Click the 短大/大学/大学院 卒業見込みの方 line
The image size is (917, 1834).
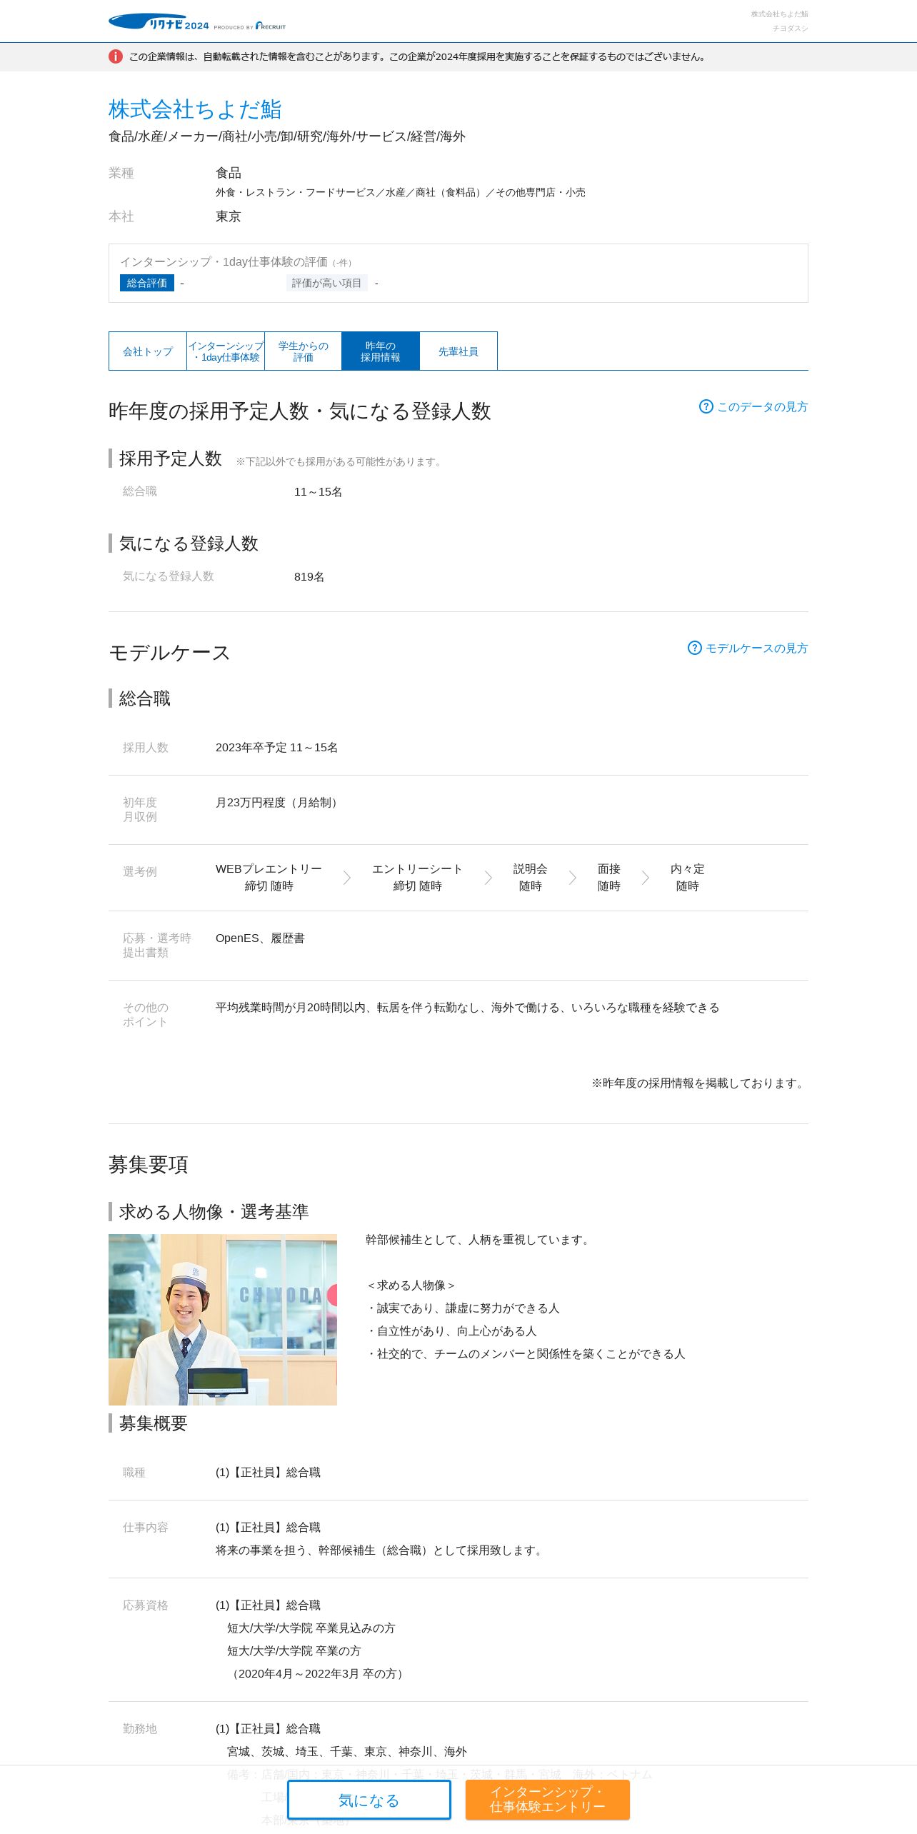point(311,1628)
